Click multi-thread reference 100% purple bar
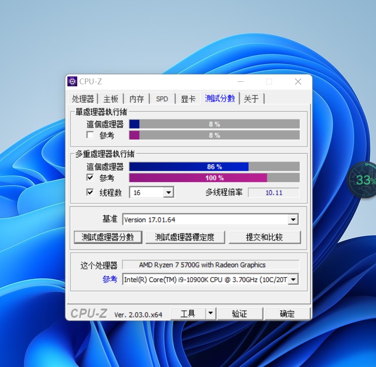Viewport: 376px width, 367px height. click(215, 178)
